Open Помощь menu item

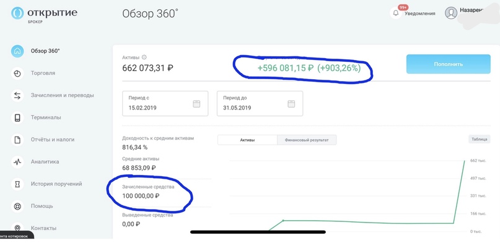coord(42,206)
